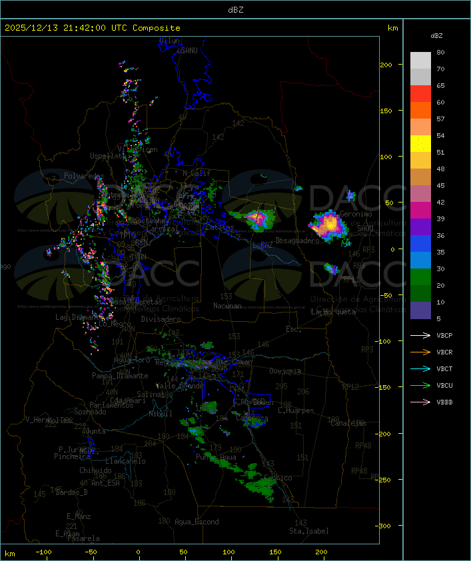The image size is (471, 561).
Task: Click the 2025/12/13 21:42:00 UTC Composite timestamp
Action: 93,28
